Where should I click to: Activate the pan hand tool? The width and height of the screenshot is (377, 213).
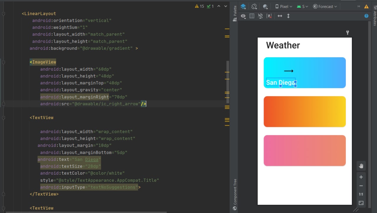pos(361,166)
